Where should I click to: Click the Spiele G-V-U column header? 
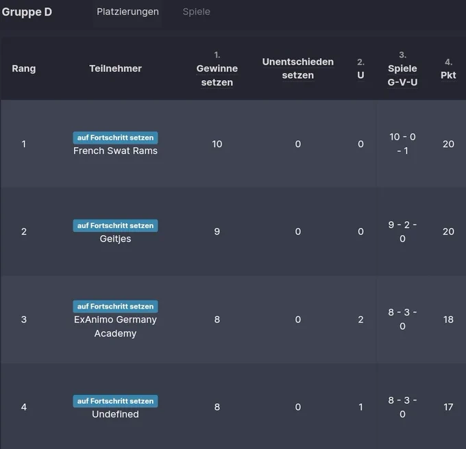pyautogui.click(x=402, y=75)
